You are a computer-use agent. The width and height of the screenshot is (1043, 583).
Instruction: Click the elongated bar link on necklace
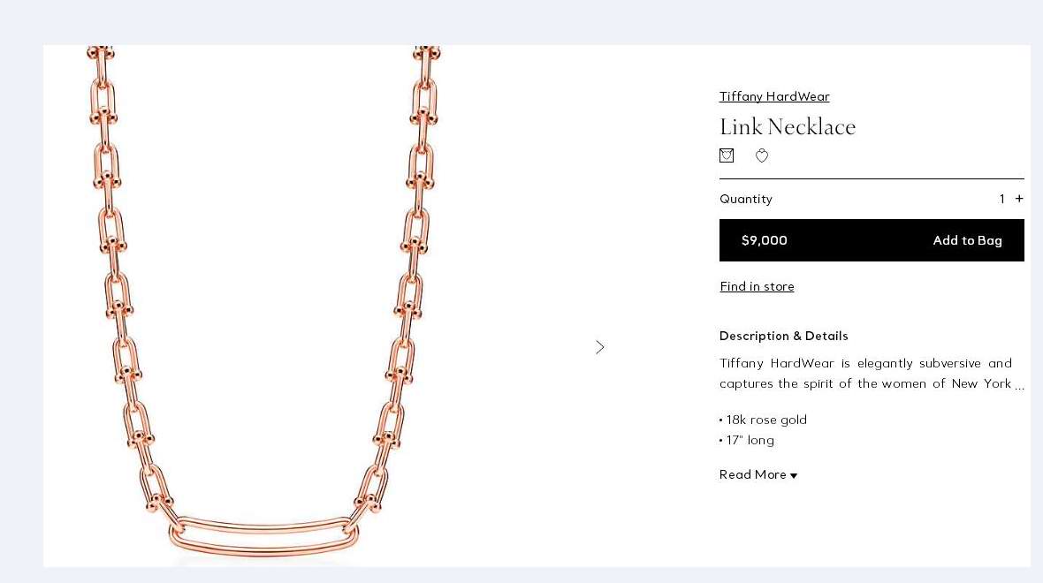click(x=263, y=536)
